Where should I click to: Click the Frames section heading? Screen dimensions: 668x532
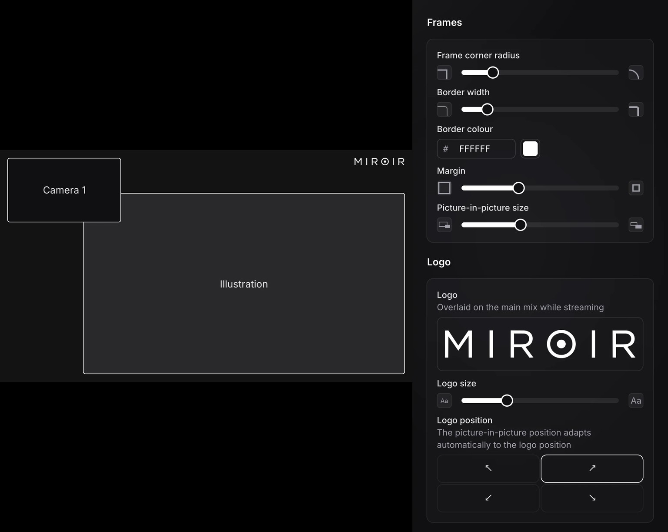[x=444, y=23]
